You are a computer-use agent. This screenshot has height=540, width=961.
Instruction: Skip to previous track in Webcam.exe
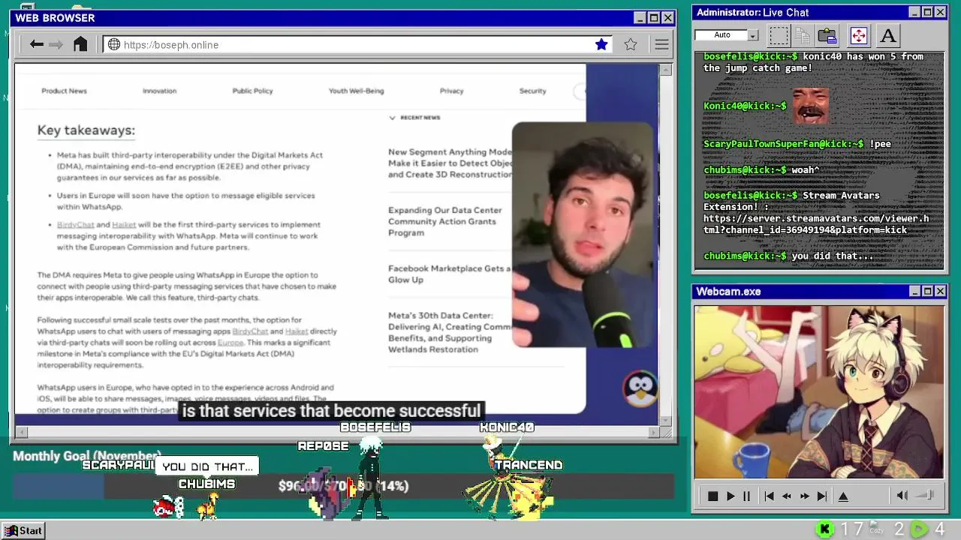click(769, 496)
